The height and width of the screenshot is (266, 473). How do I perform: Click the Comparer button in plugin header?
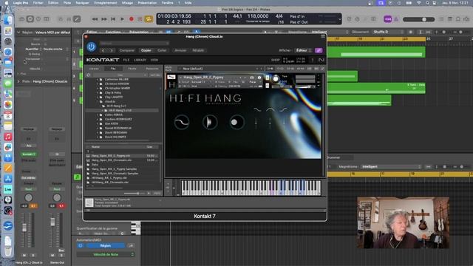click(126, 50)
